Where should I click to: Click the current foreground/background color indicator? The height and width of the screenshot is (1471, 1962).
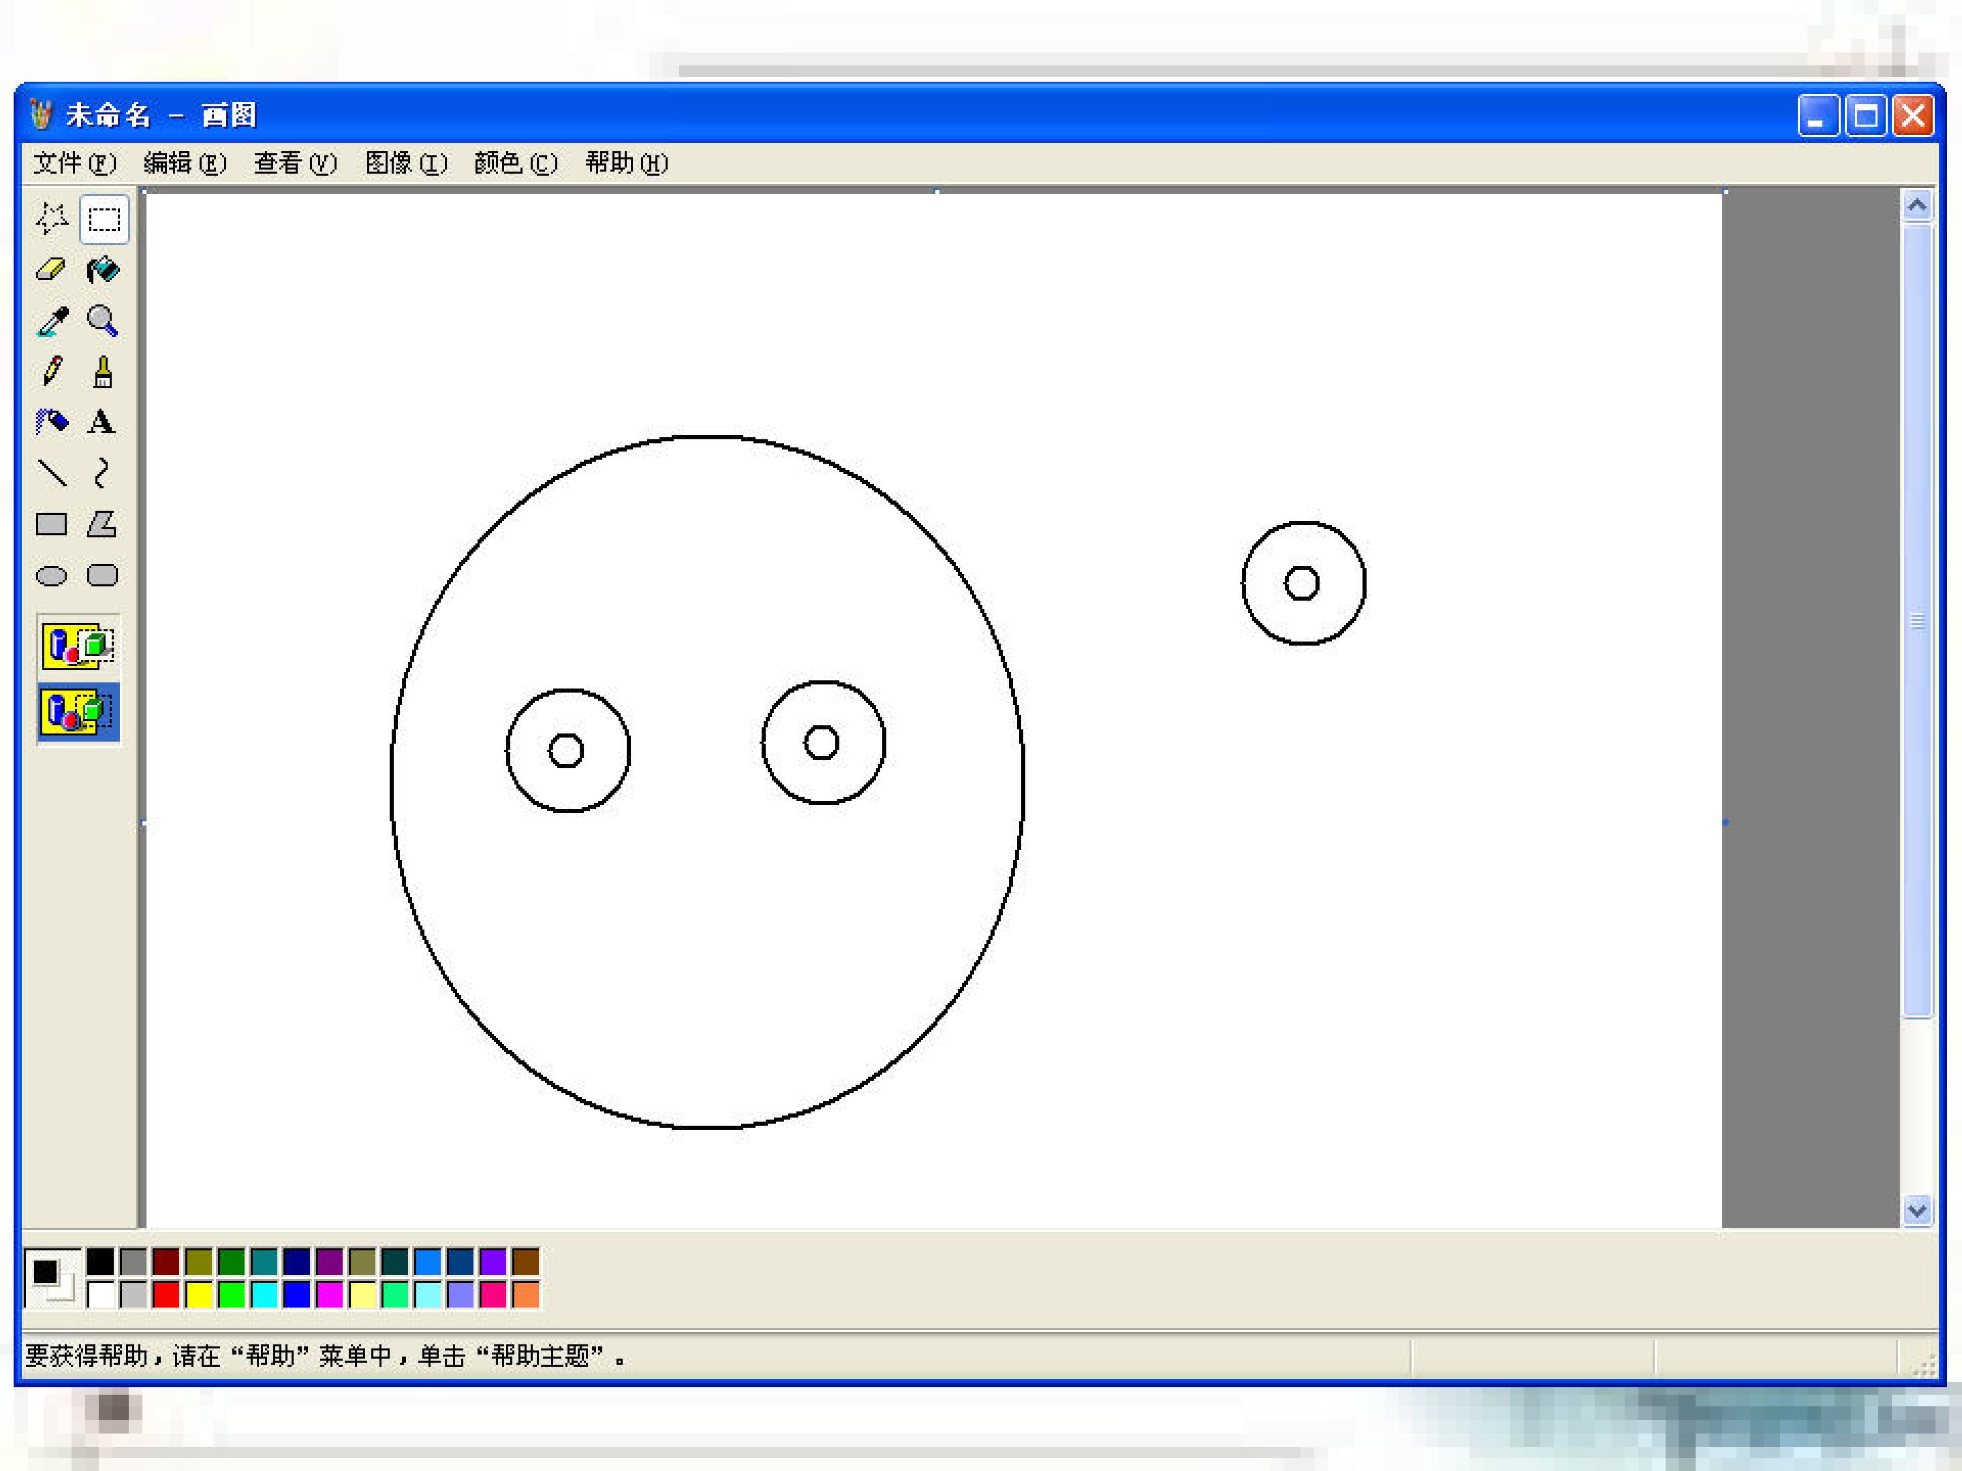pos(52,1278)
